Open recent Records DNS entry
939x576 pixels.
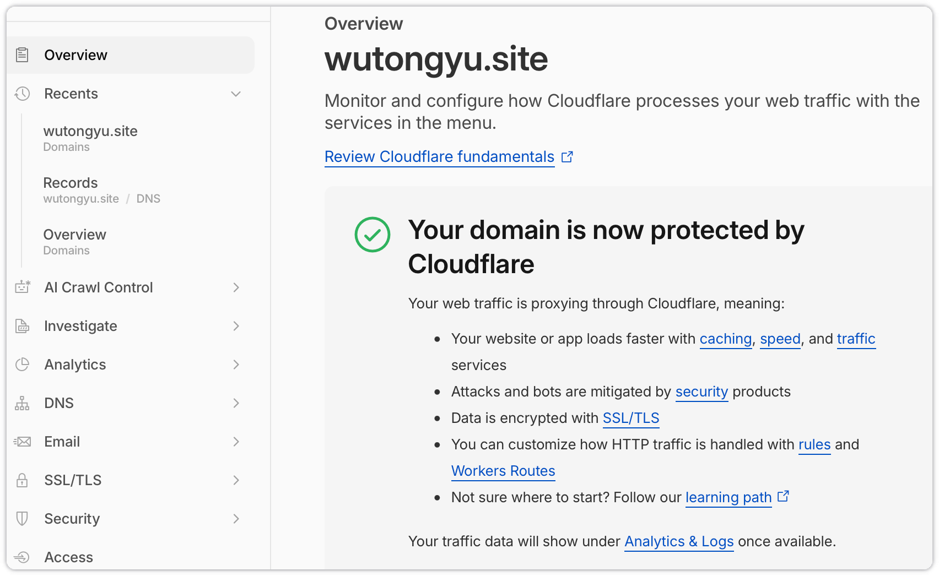102,190
